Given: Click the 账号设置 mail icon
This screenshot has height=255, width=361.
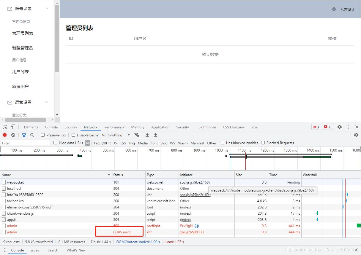Looking at the screenshot, I should (x=10, y=9).
